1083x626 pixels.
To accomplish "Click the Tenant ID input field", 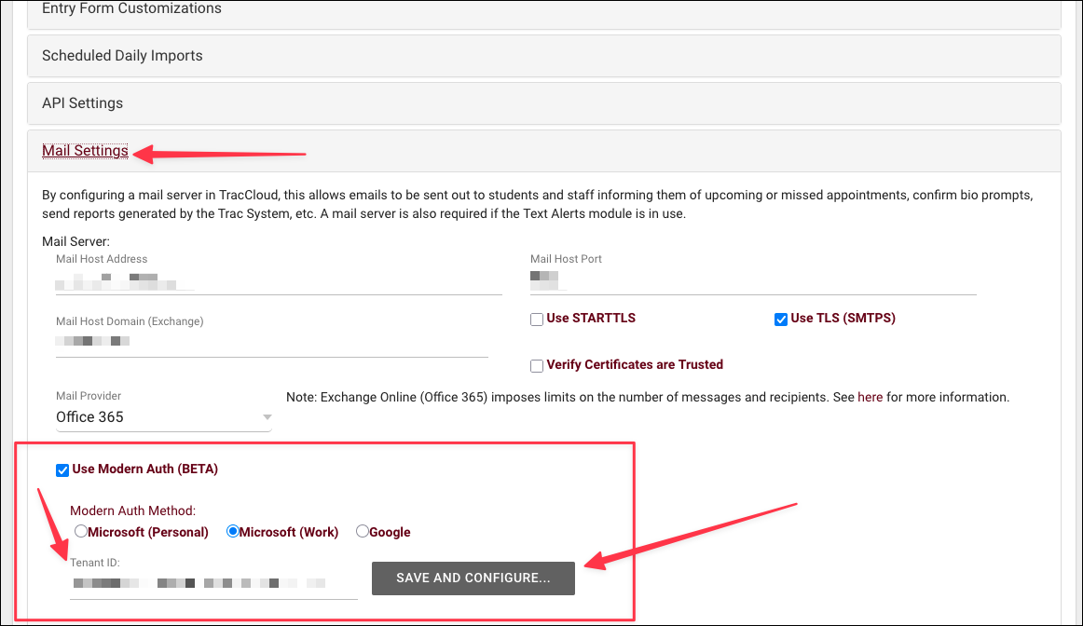I will point(212,584).
